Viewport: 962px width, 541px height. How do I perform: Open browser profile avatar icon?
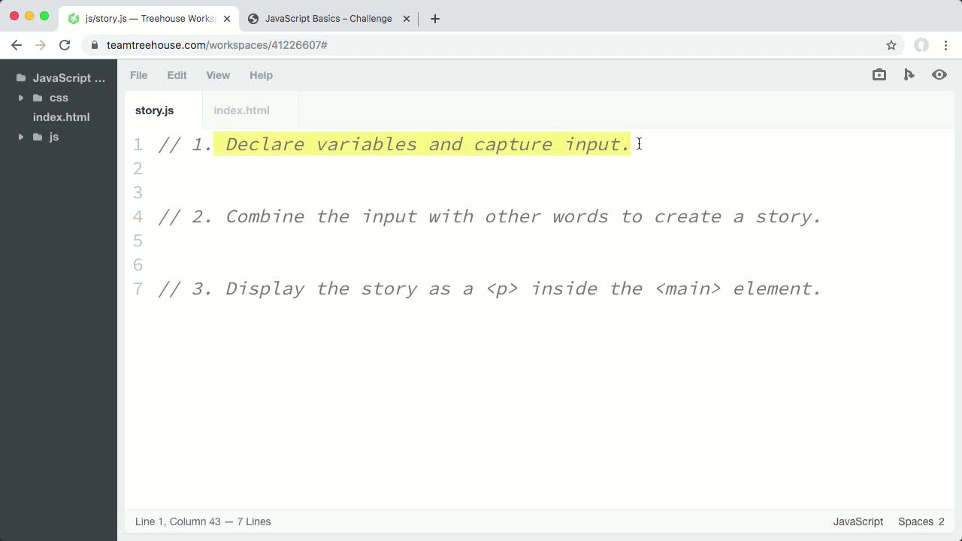[921, 45]
